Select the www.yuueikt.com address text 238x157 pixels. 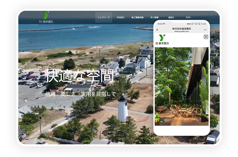tap(181, 31)
